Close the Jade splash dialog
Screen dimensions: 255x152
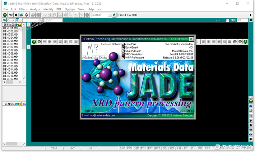pos(191,39)
